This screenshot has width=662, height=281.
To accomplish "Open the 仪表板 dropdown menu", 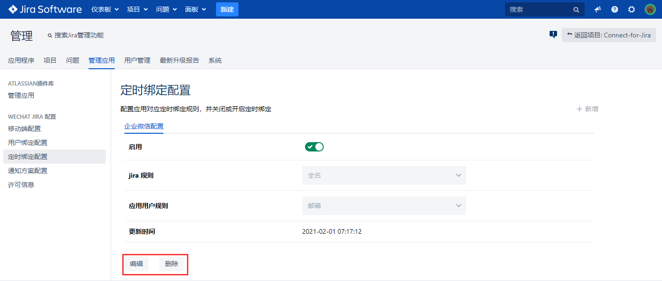I will click(105, 9).
